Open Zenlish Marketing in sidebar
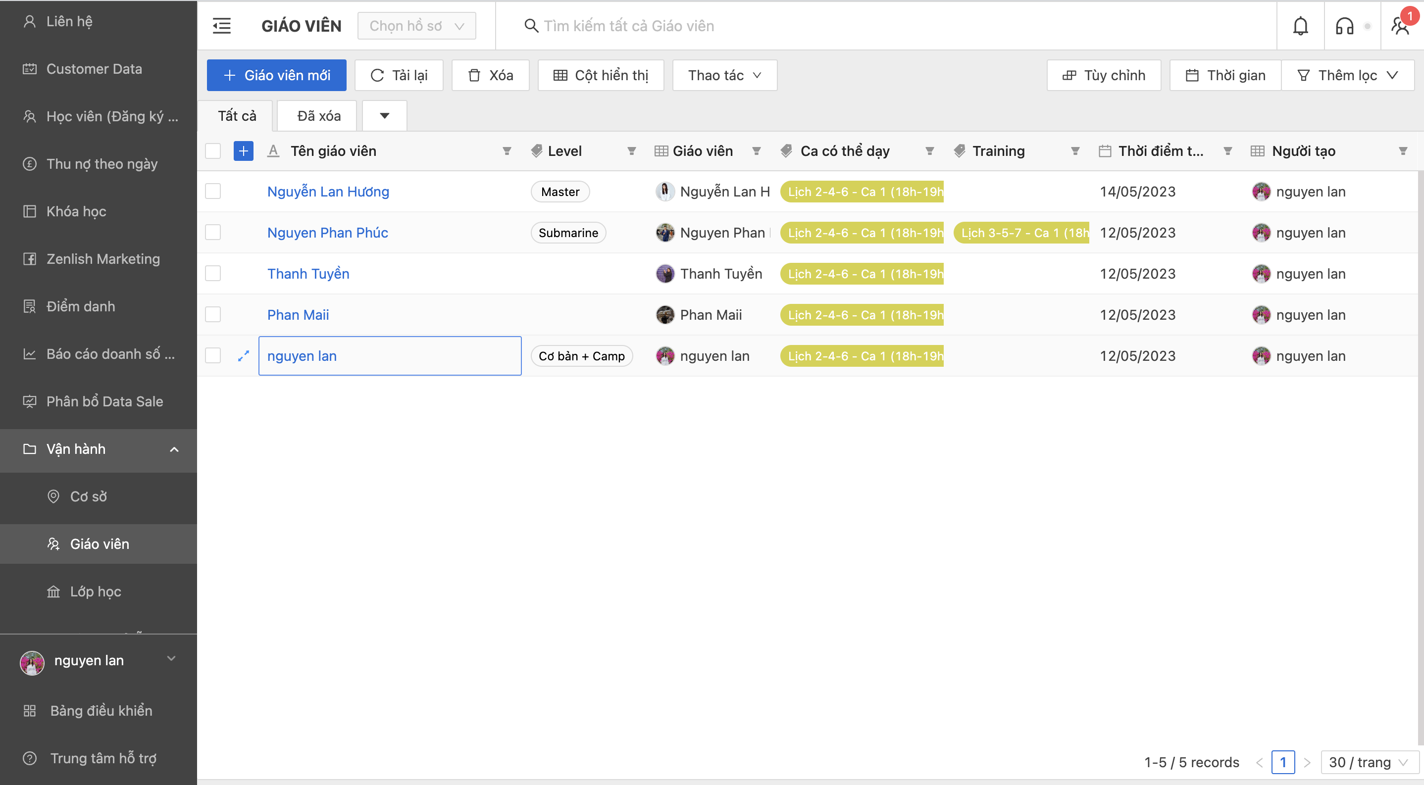The width and height of the screenshot is (1424, 785). pos(103,258)
